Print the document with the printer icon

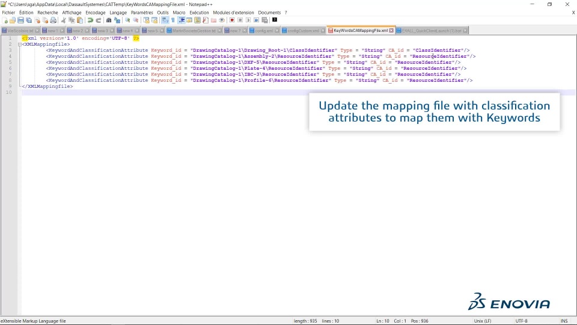pyautogui.click(x=53, y=20)
